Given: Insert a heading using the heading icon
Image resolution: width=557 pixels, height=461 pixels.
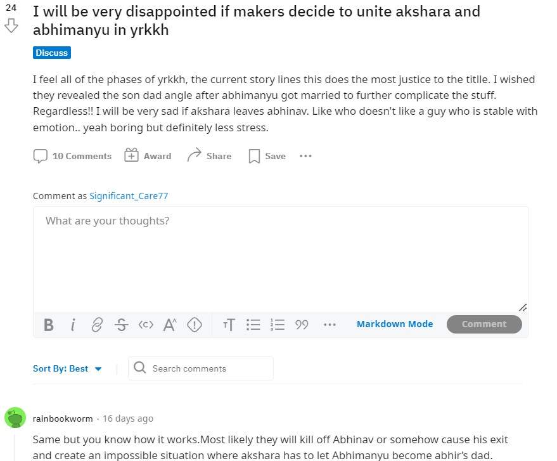Looking at the screenshot, I should point(228,325).
